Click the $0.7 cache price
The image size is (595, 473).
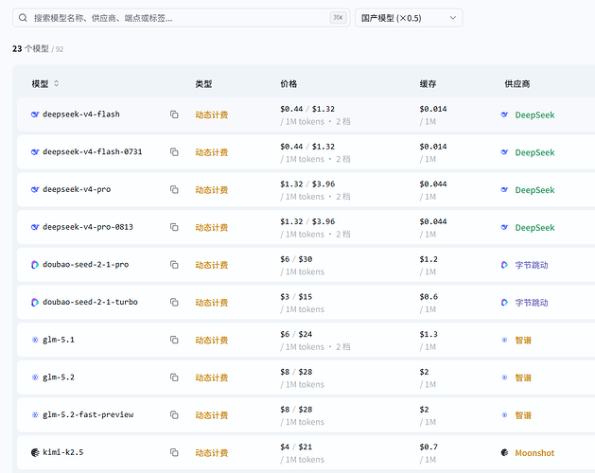tap(429, 447)
